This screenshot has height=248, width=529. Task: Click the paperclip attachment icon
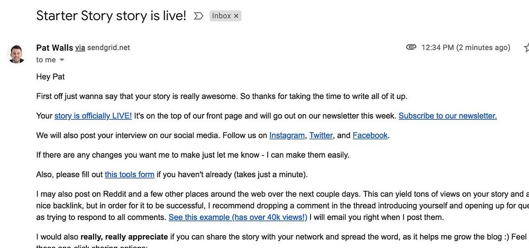tap(411, 47)
